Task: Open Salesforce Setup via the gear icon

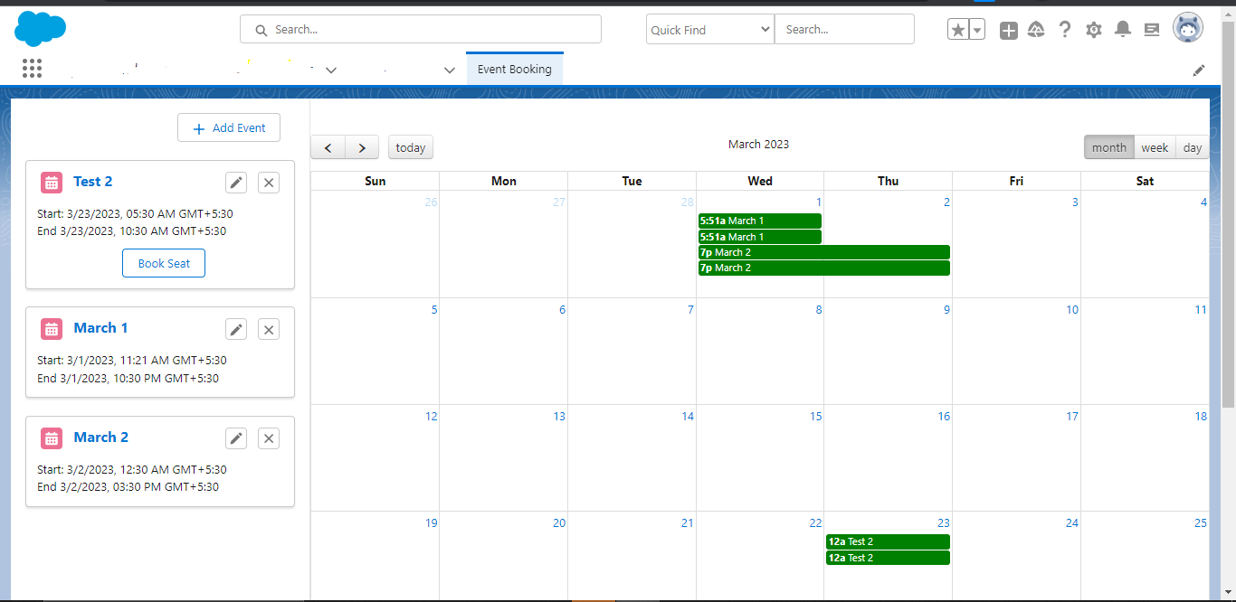Action: point(1093,29)
